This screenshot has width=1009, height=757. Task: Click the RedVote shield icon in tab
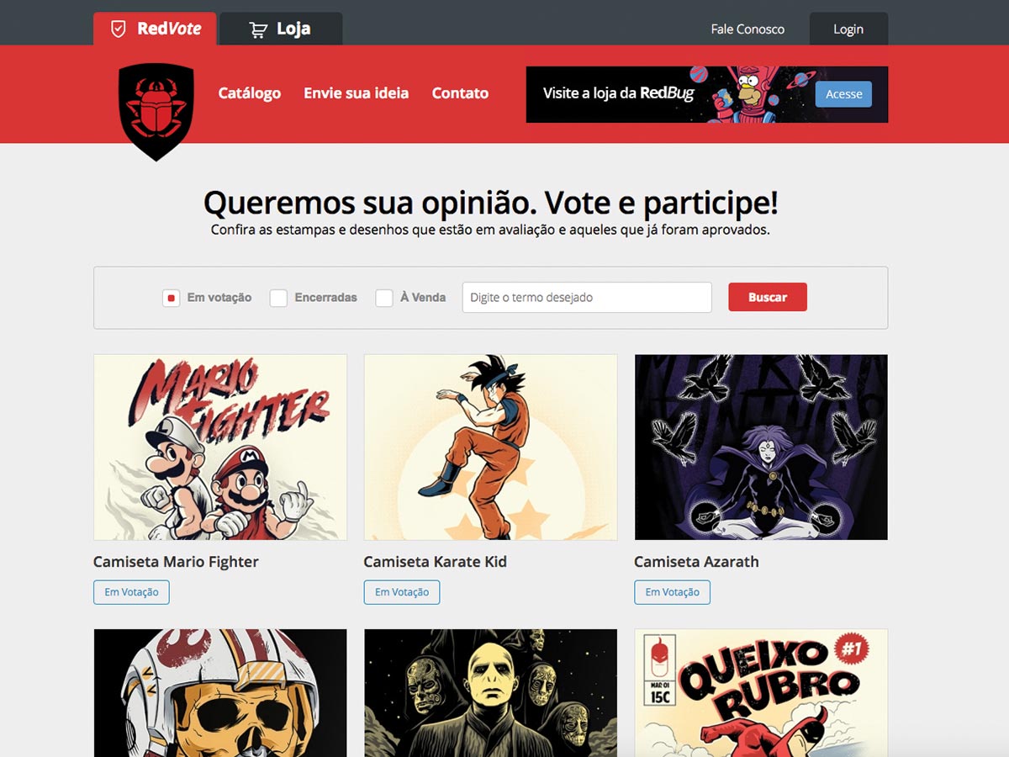pyautogui.click(x=119, y=29)
